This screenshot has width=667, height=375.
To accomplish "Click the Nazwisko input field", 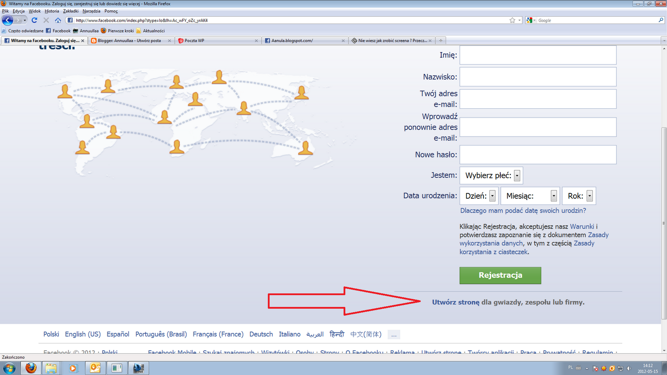I will (x=538, y=77).
